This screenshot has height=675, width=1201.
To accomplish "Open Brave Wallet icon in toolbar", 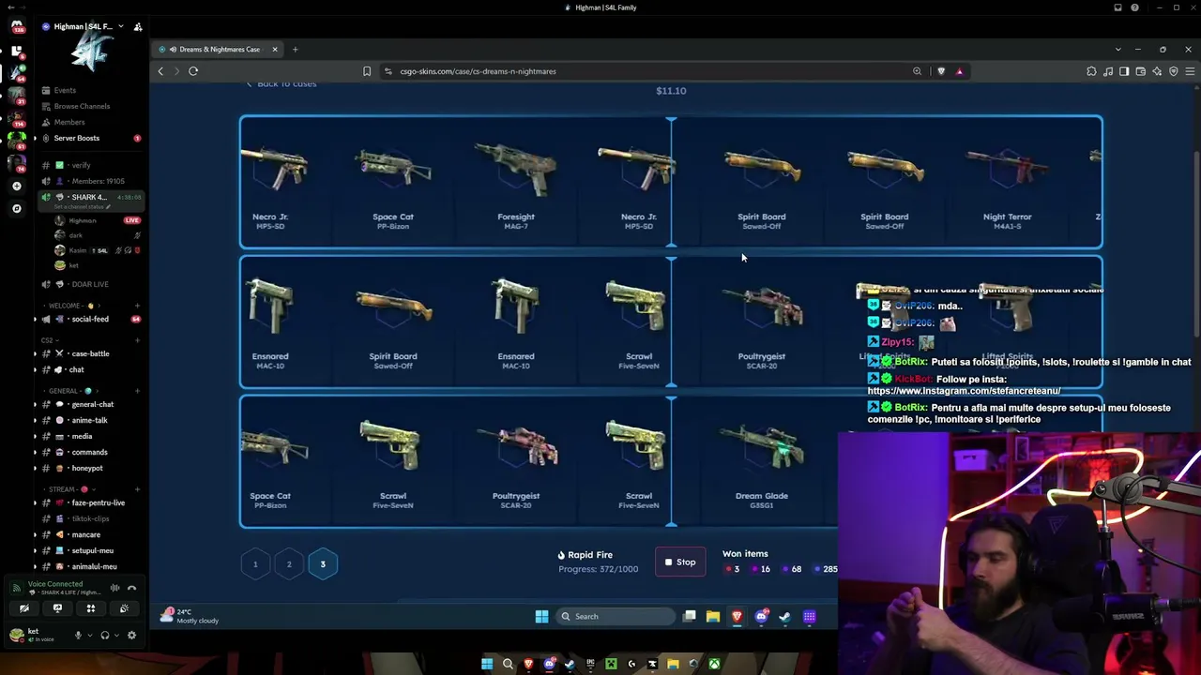I will (1141, 71).
